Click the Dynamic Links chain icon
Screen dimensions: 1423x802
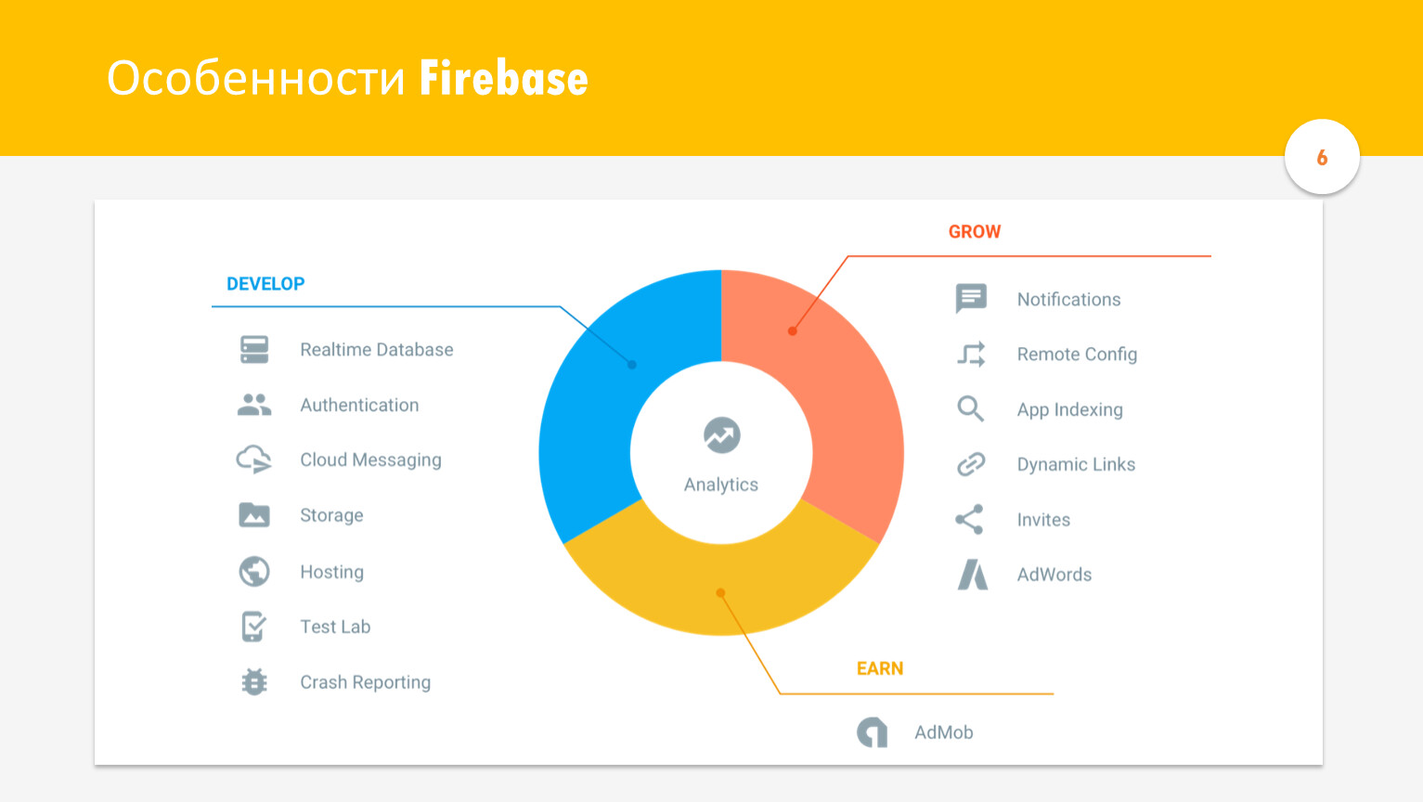point(971,464)
